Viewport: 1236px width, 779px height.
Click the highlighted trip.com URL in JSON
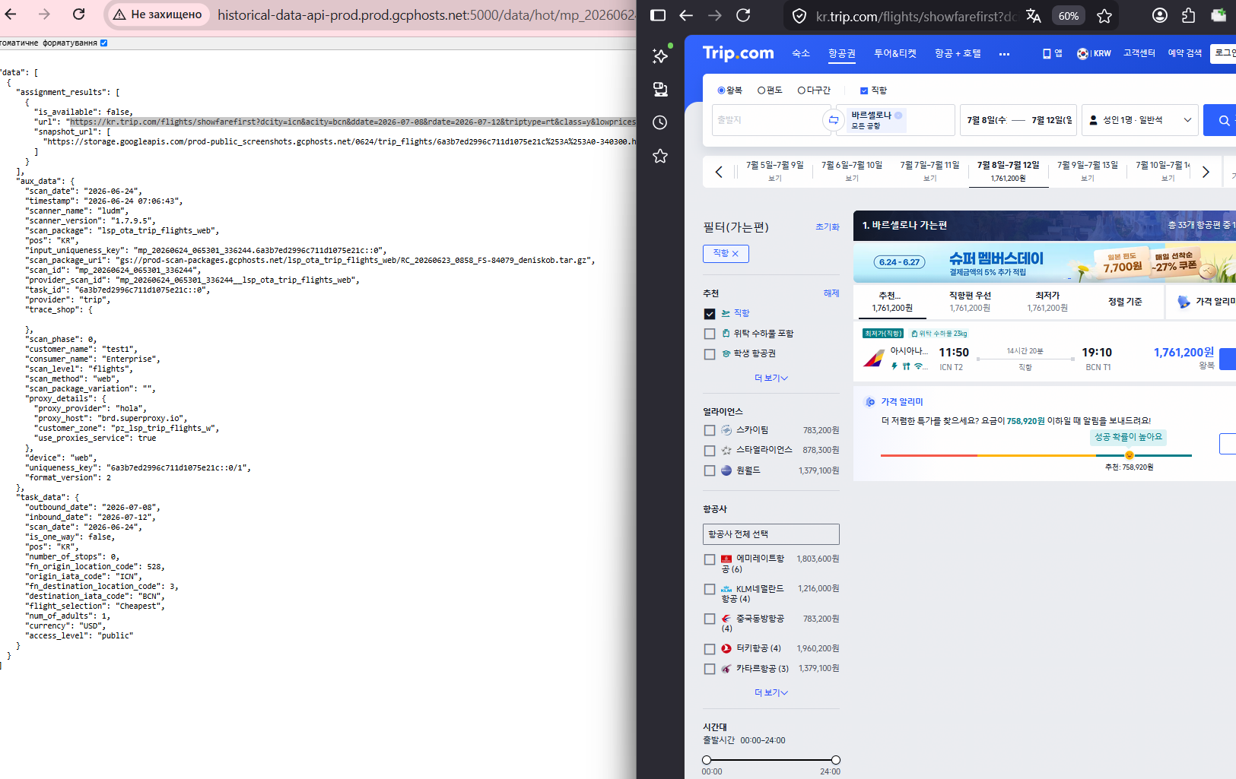click(x=353, y=122)
